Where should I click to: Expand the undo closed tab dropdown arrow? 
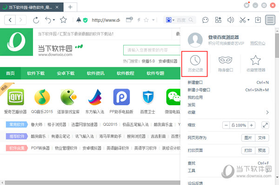(54, 20)
